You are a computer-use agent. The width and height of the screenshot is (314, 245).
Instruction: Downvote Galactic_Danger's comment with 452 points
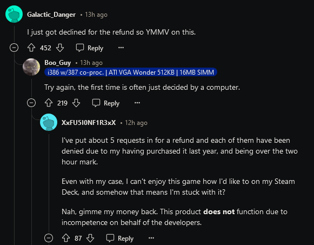[x=60, y=48]
